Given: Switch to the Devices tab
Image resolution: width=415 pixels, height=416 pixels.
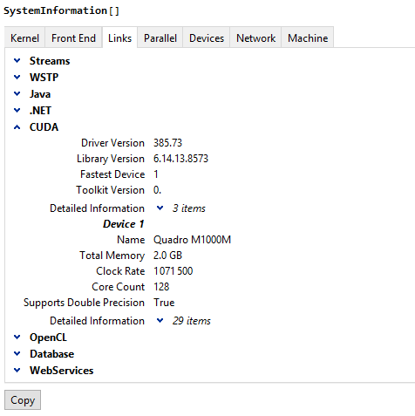Looking at the screenshot, I should click(207, 38).
